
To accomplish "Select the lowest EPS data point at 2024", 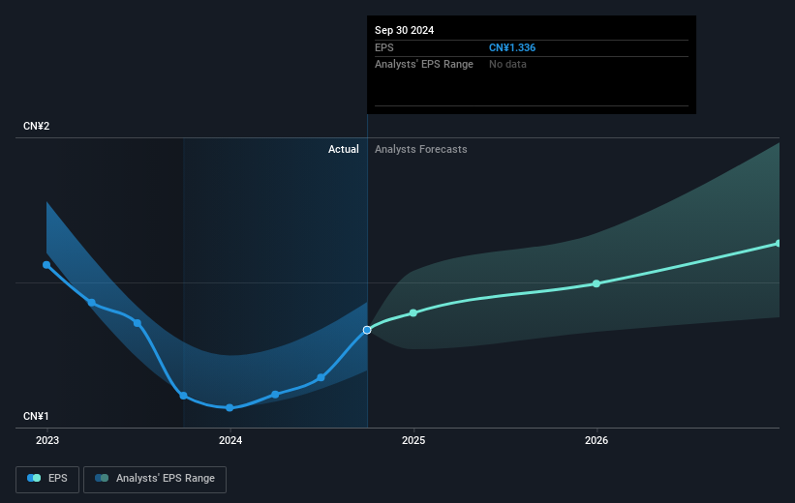I will point(229,408).
